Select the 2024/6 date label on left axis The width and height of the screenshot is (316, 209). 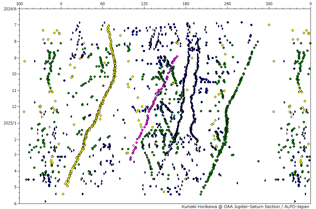click(x=9, y=8)
